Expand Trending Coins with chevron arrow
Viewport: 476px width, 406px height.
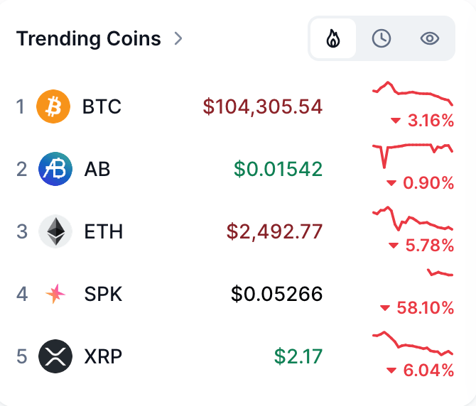pos(178,38)
